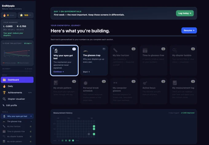Click the chart icon on My measurement log card

(x=175, y=83)
